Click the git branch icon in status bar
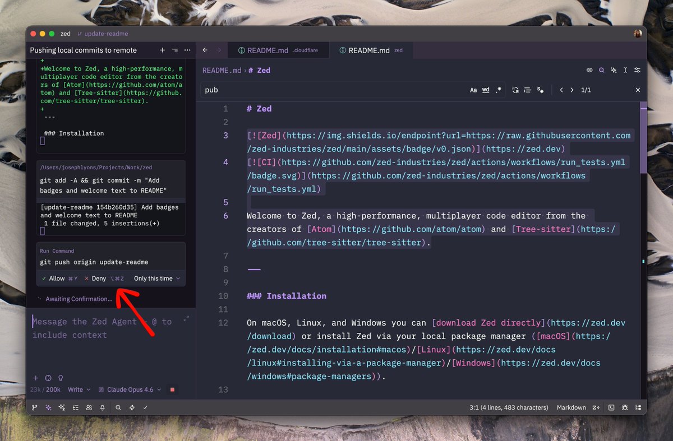Viewport: 673px width, 441px height. tap(35, 407)
